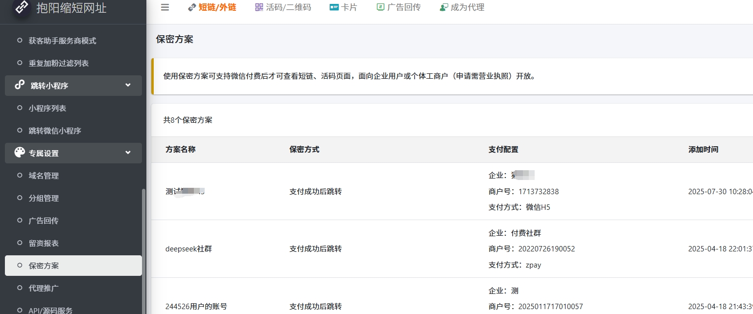
Task: Click the deepseek社群 plan name
Action: click(188, 249)
